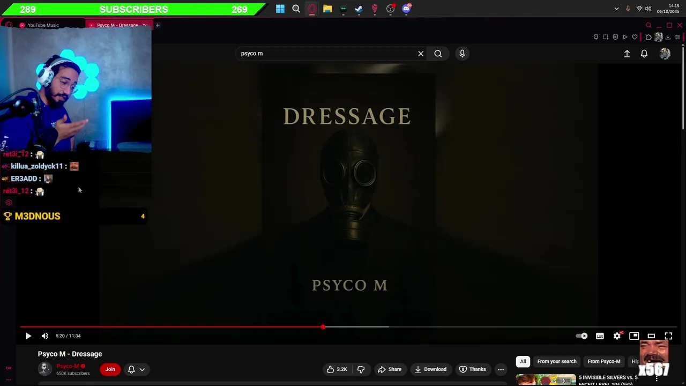Image resolution: width=686 pixels, height=386 pixels.
Task: Share the Dressage video
Action: 390,369
